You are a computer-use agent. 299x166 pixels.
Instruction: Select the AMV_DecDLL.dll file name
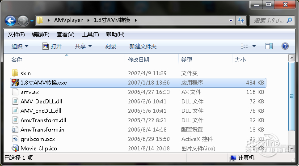click(x=41, y=101)
